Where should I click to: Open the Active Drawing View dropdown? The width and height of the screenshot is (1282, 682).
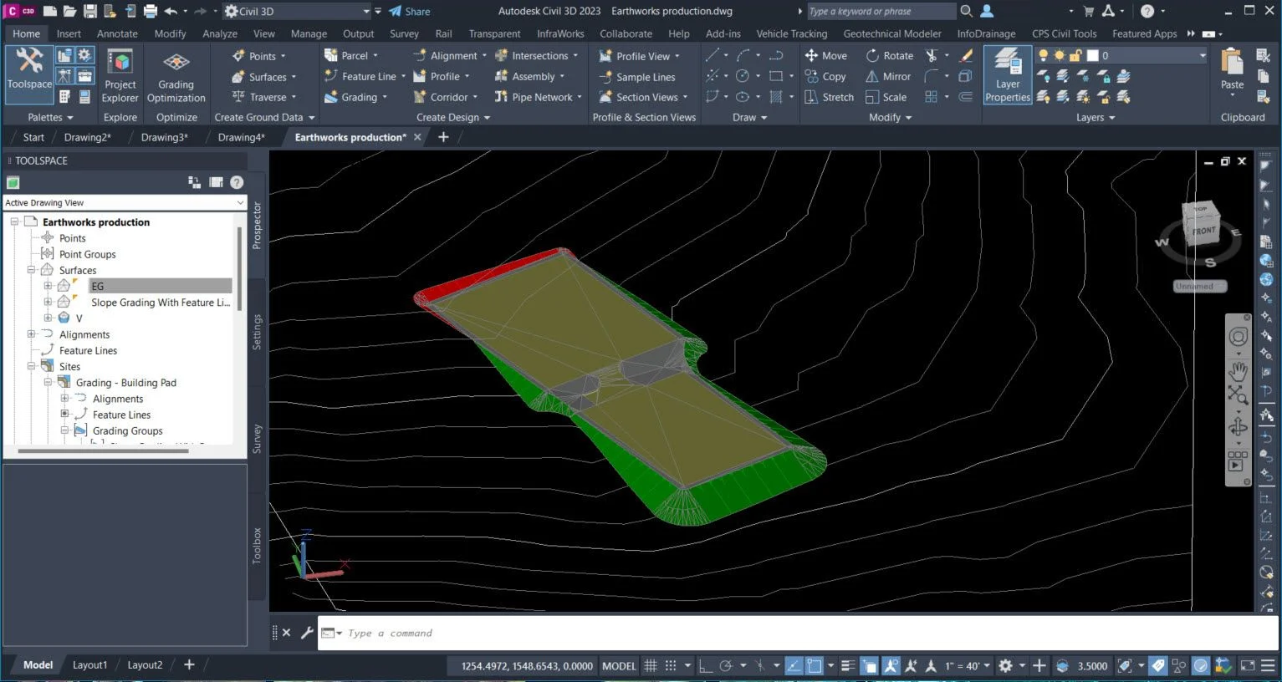click(x=239, y=202)
